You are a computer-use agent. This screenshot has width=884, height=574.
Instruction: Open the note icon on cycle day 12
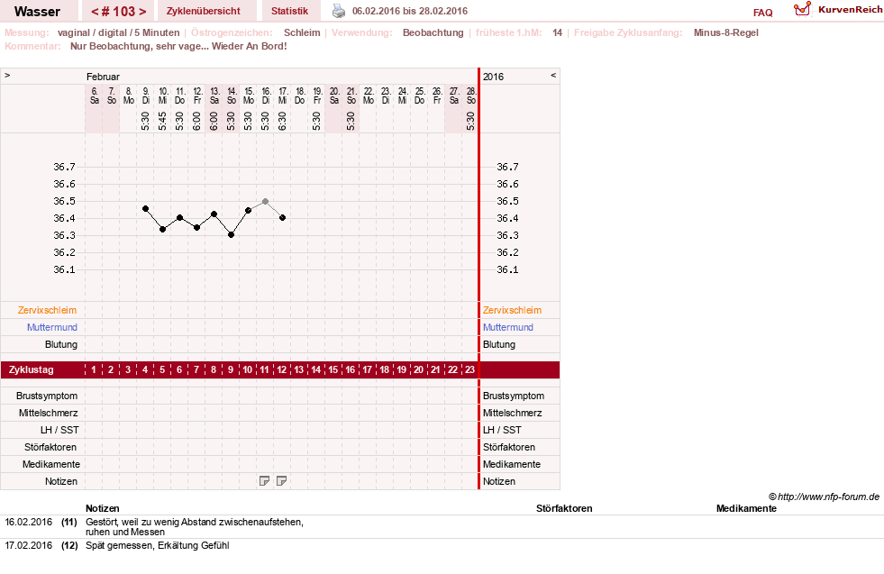tap(281, 481)
